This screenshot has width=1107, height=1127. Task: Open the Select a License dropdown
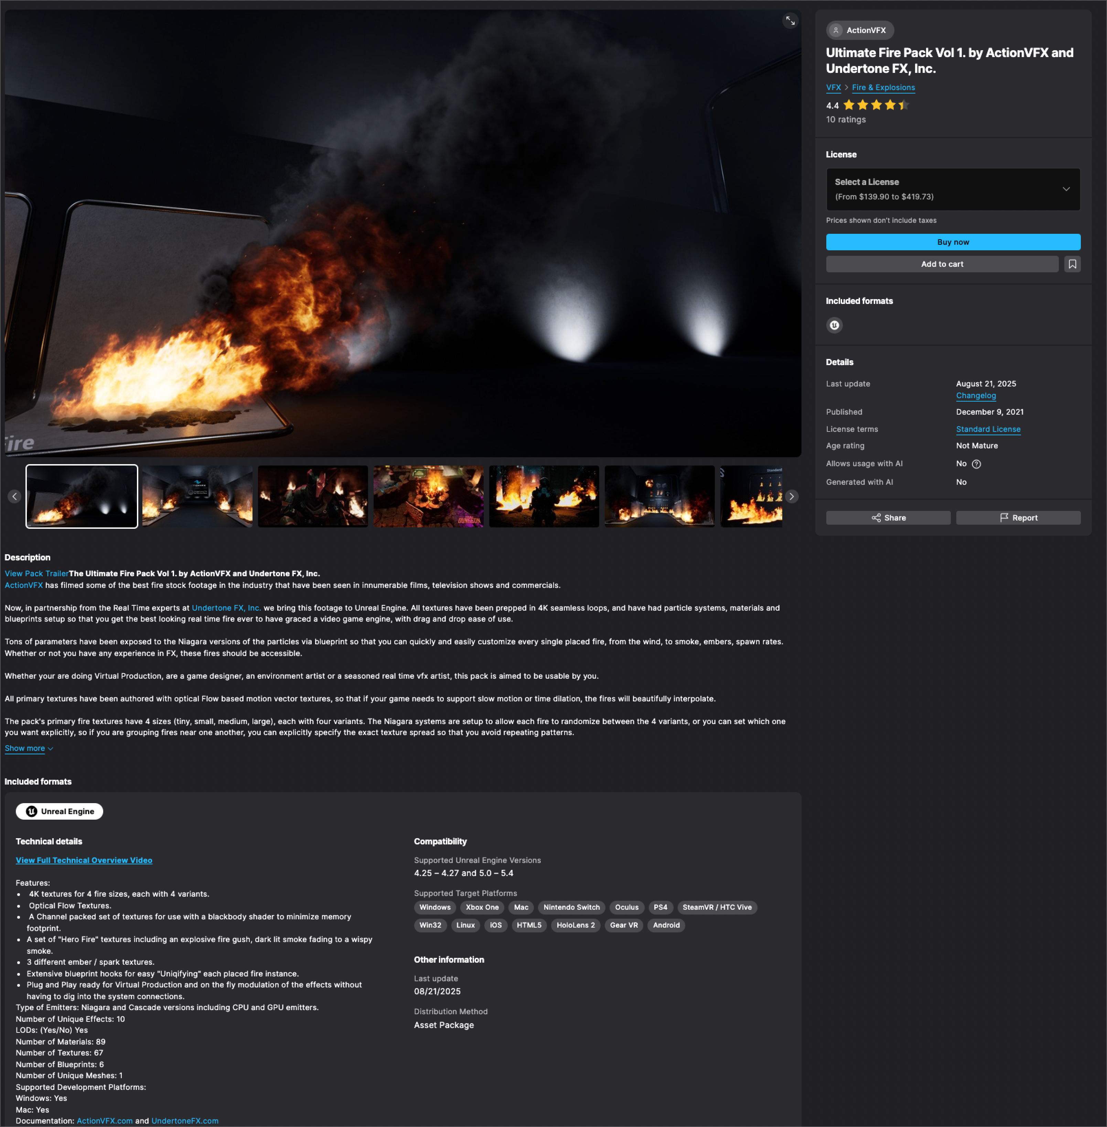click(953, 189)
